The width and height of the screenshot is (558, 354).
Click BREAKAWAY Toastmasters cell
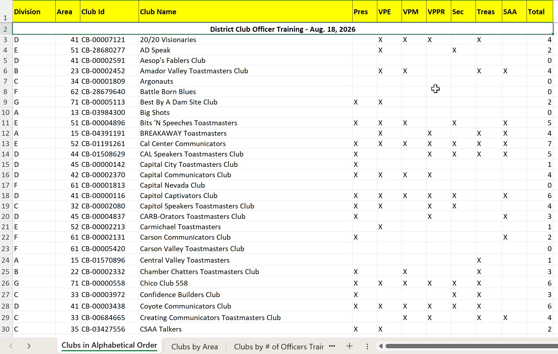245,133
